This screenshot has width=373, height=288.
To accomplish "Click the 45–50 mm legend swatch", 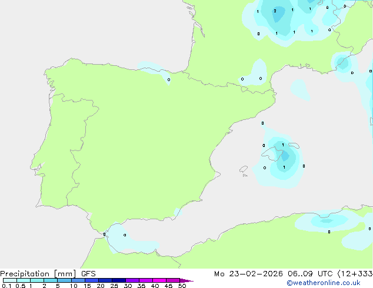I will coord(173,280).
